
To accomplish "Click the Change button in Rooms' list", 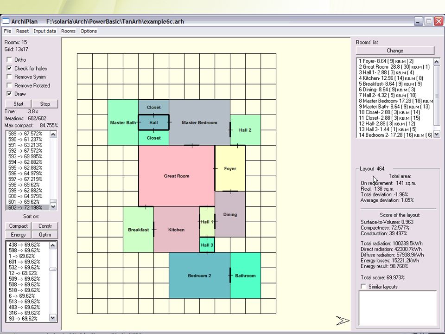I will coord(395,51).
